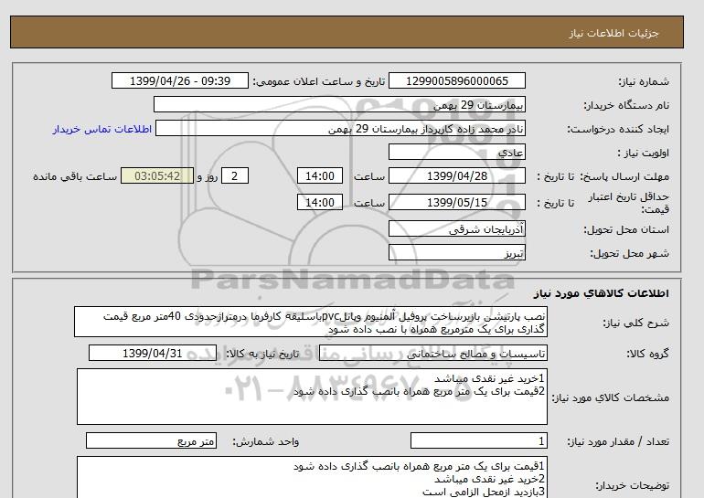Select delivery city field تبریز
Viewport: 704px width, 498px height.
tap(456, 253)
